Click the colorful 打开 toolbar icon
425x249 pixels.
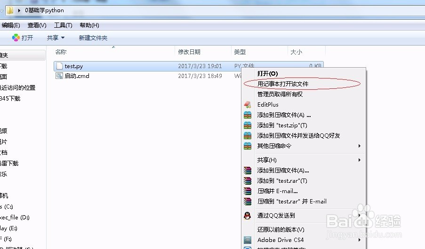coord(16,38)
